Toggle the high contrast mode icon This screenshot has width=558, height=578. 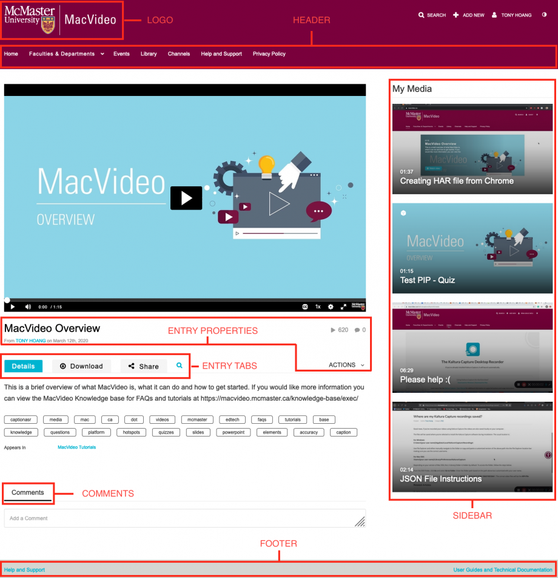click(544, 15)
